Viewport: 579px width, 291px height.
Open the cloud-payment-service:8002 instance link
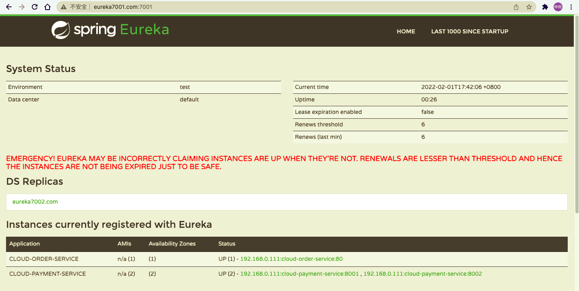(423, 274)
